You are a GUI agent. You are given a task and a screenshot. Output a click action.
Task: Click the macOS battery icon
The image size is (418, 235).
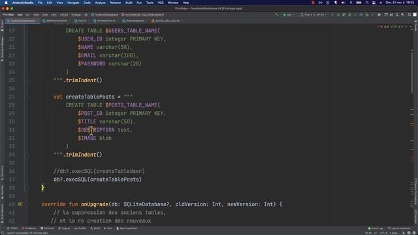point(359,3)
